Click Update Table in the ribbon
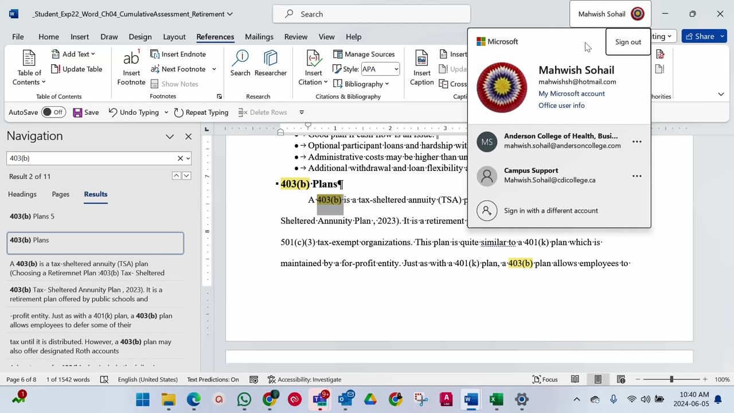Viewport: 734px width, 413px height. (x=77, y=69)
